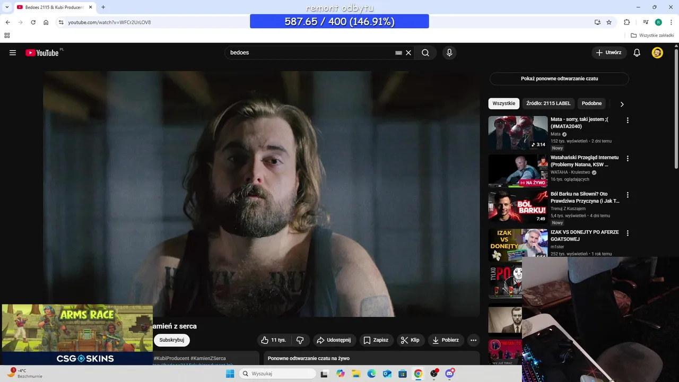Go to the YouTube home logo

[x=42, y=53]
